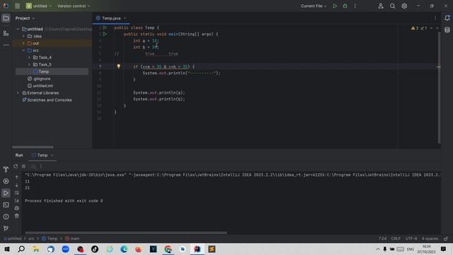453x255 pixels.
Task: Open more run actions menu
Action: point(355,6)
